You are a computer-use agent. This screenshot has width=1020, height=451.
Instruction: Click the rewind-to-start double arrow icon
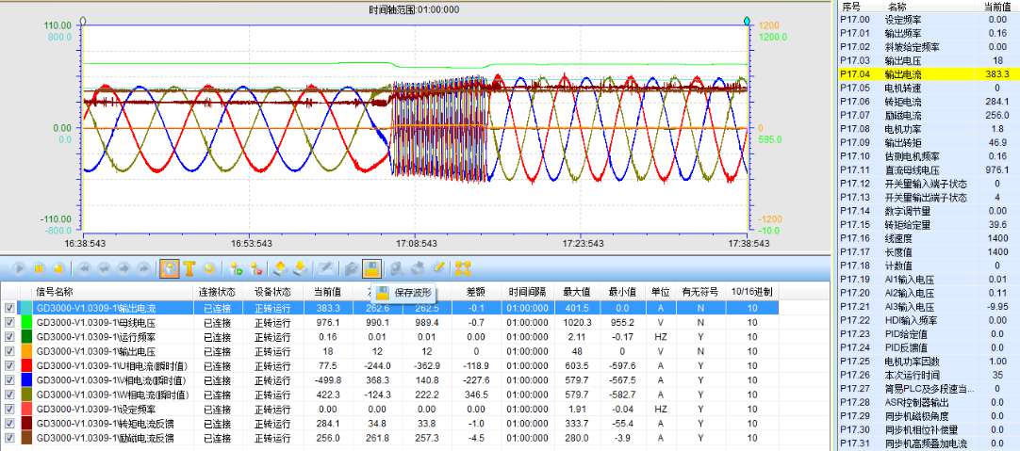pos(83,268)
